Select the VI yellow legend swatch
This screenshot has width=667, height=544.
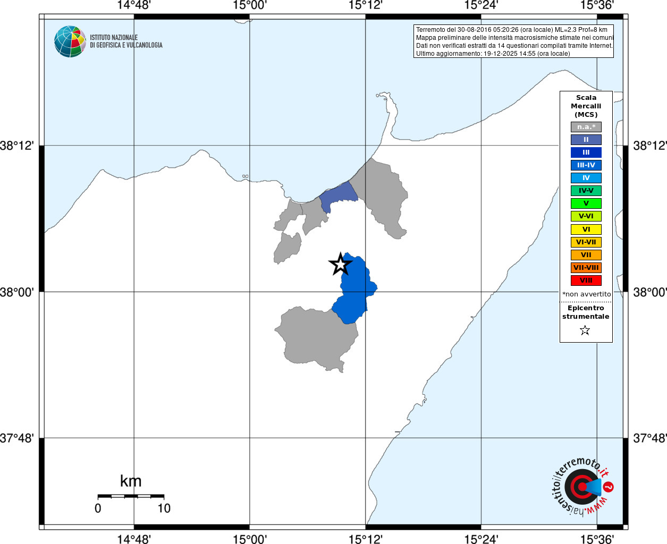[586, 229]
